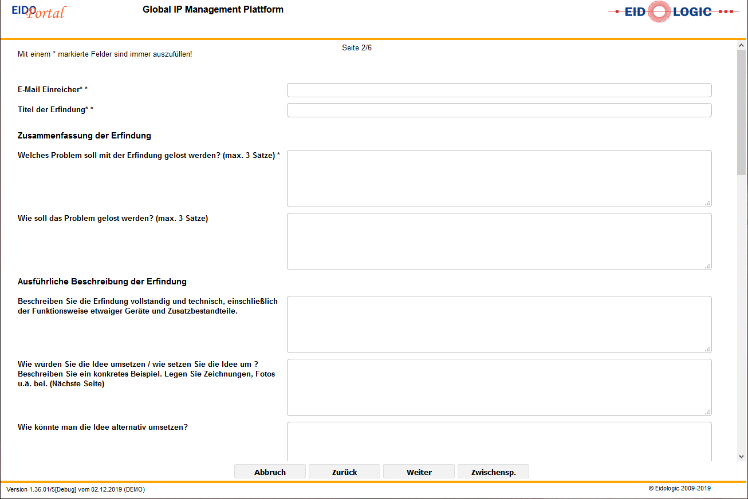Click the 'Ausführliche Beschreibung der Erfindung' heading

(102, 282)
